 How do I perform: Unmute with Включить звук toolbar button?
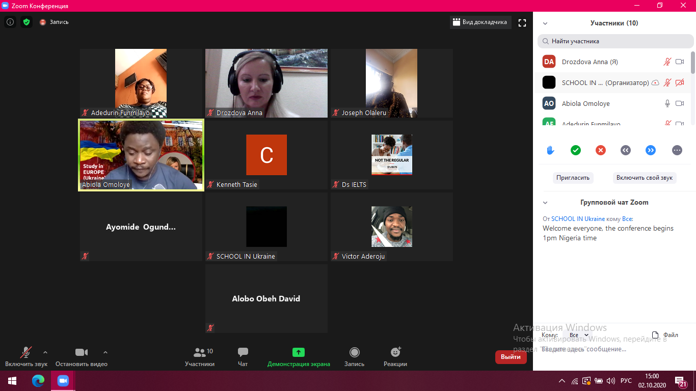[x=26, y=356]
